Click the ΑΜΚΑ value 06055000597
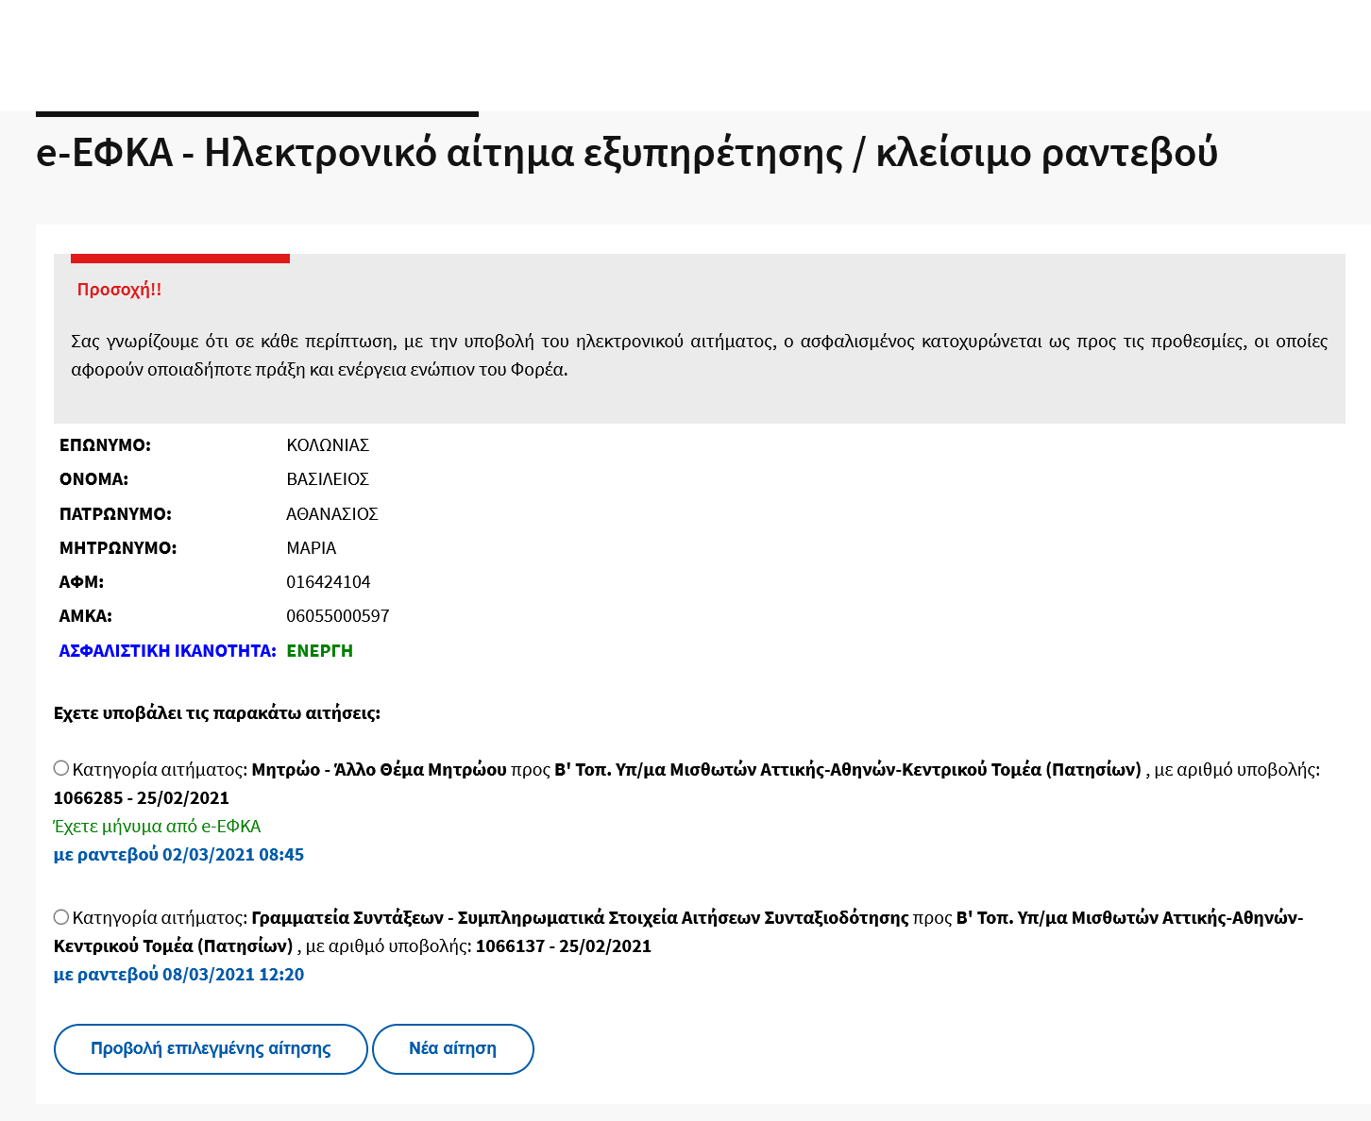Screen dimensions: 1371x1121 pos(337,616)
